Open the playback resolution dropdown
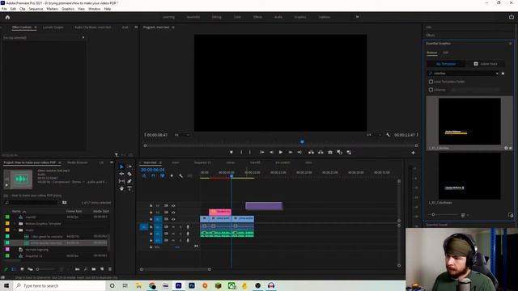 point(374,135)
